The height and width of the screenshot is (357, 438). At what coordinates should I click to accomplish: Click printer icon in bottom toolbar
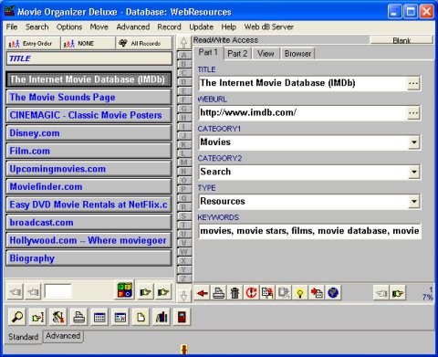pyautogui.click(x=78, y=317)
